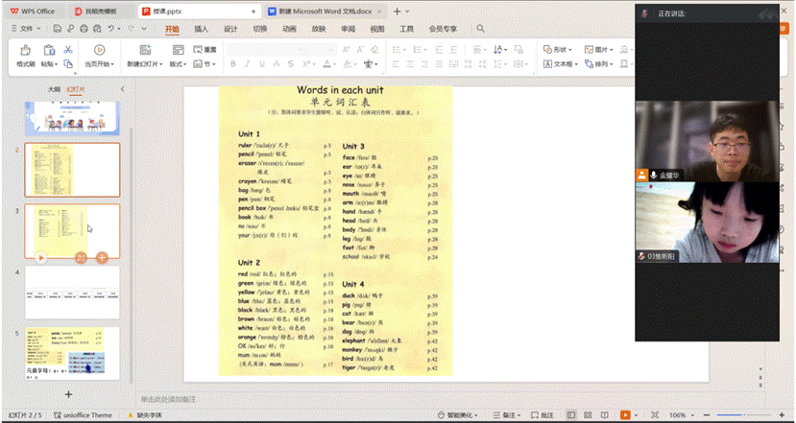Toggle normal view mode in status bar
The width and height of the screenshot is (796, 423).
[570, 415]
